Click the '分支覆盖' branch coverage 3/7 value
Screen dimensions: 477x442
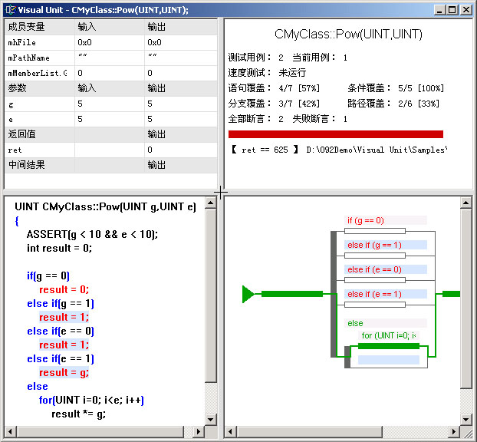299,104
